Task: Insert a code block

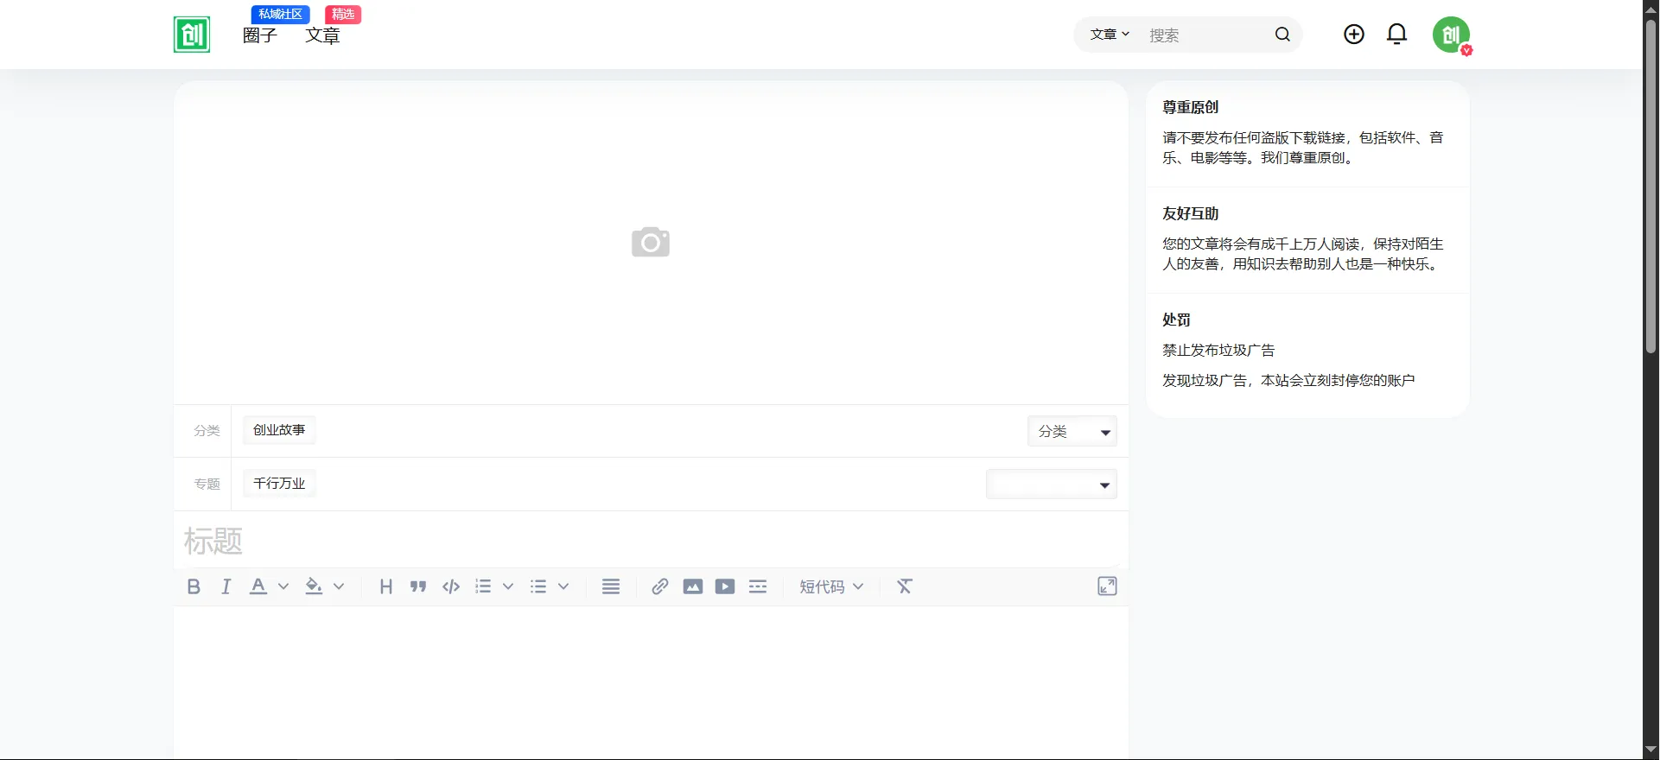Action: pos(451,586)
